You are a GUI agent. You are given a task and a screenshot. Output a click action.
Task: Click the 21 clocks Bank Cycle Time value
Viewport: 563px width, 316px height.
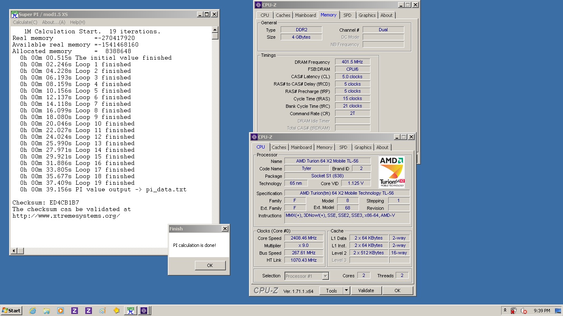(352, 106)
